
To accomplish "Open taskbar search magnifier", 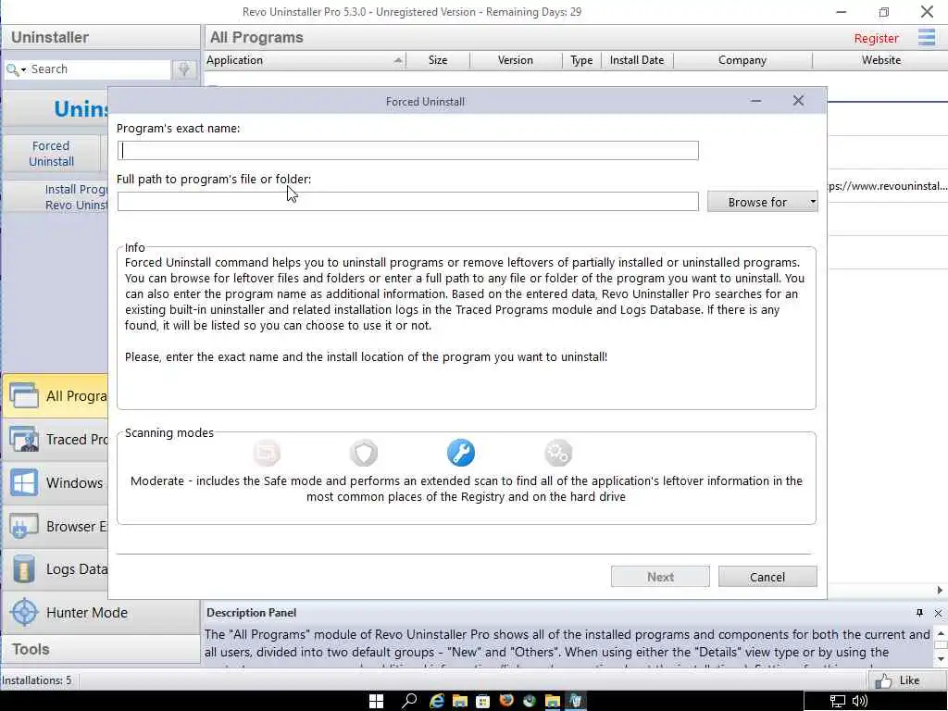I will point(409,701).
